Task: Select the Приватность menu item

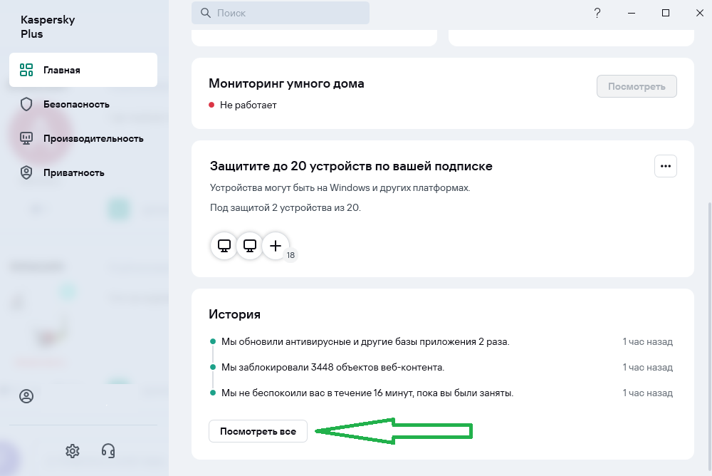Action: (x=73, y=172)
